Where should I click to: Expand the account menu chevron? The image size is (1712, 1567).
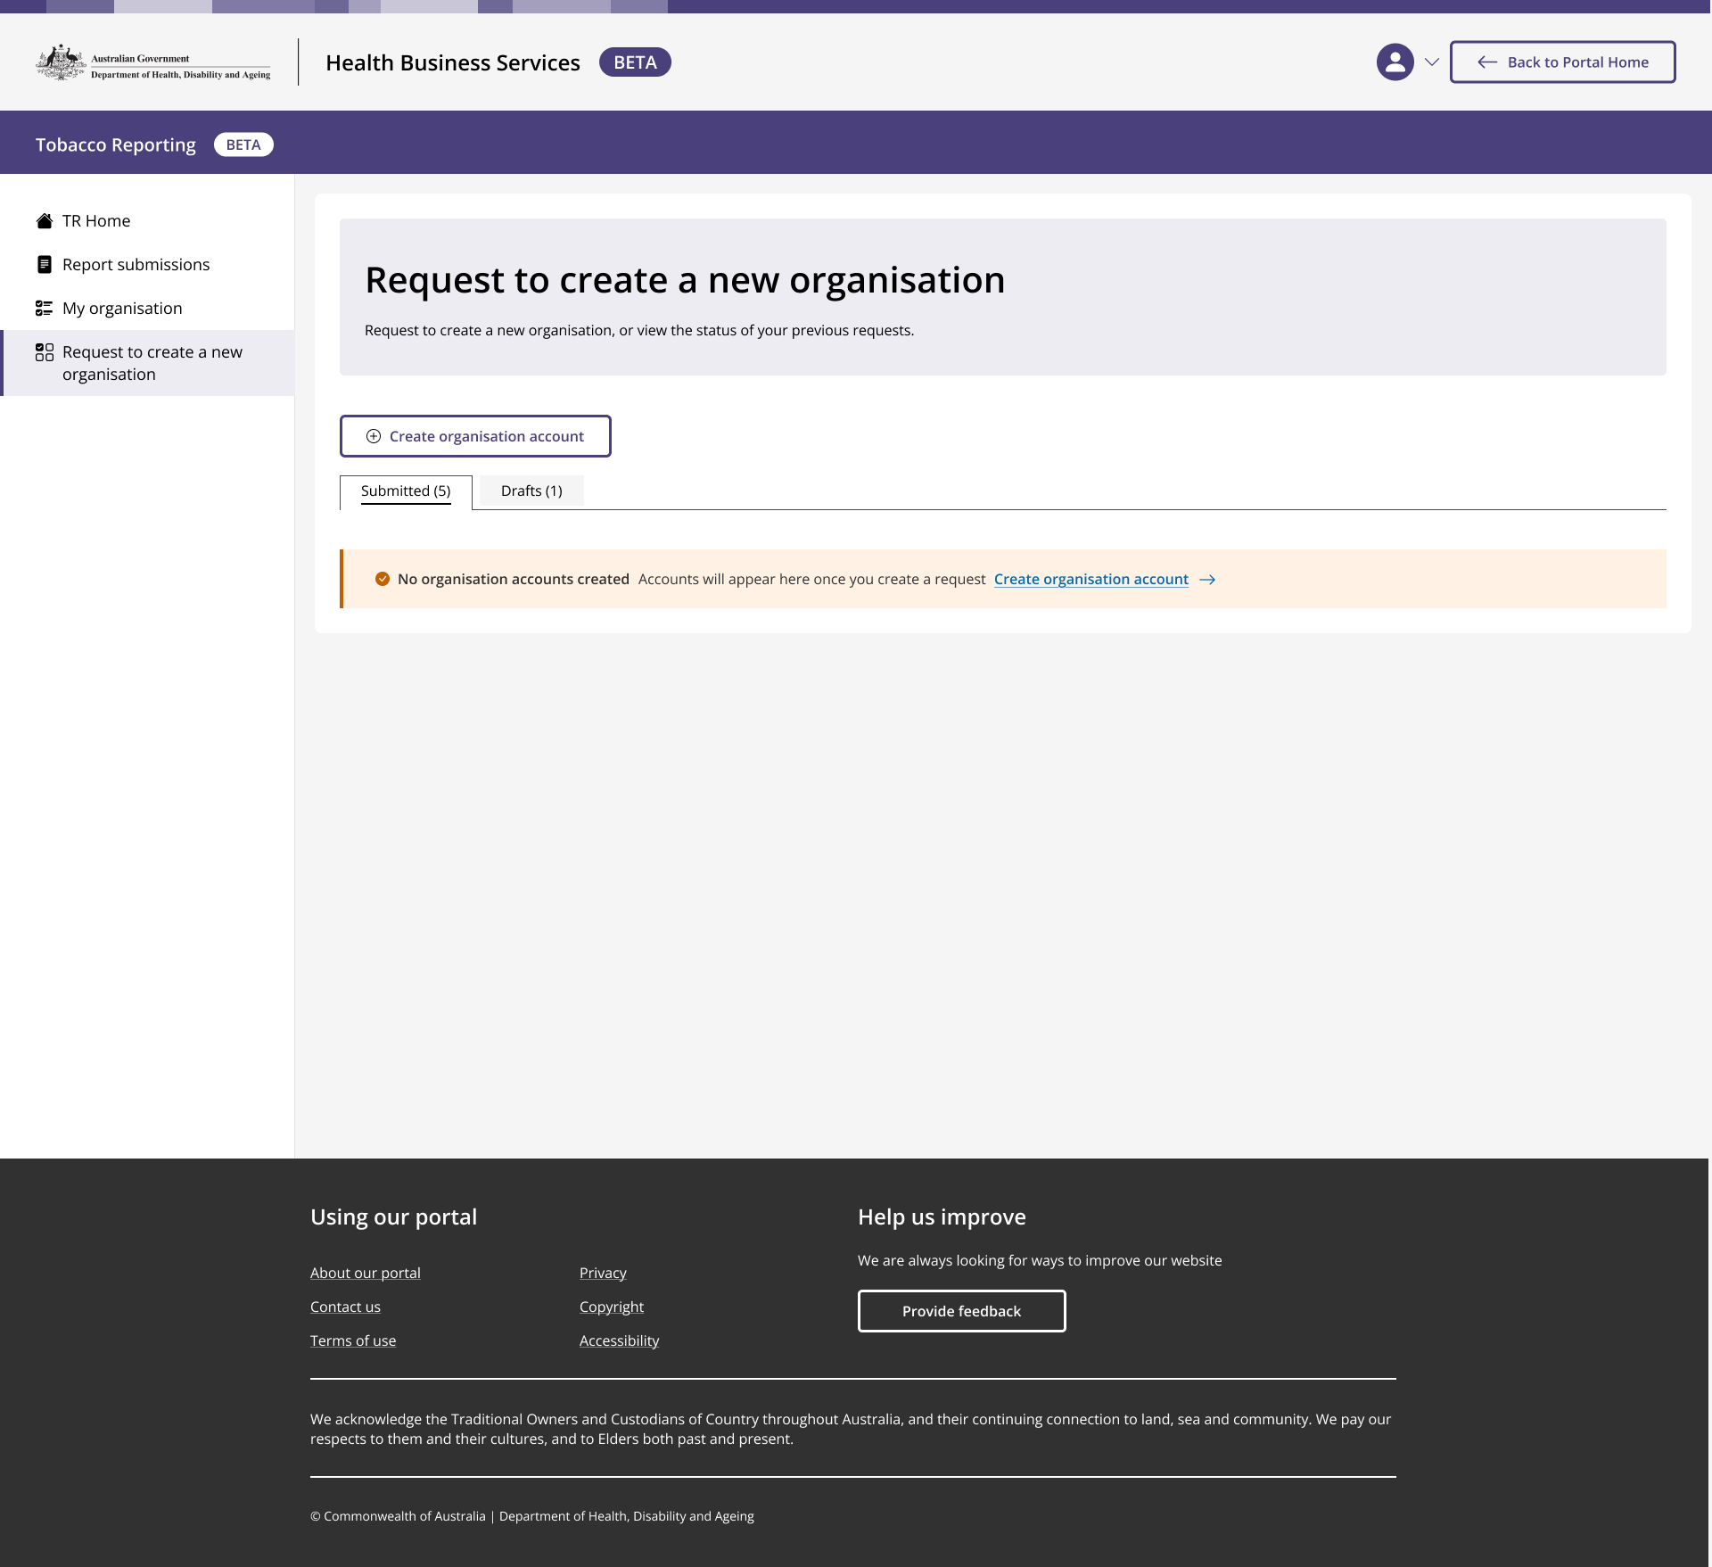tap(1432, 62)
